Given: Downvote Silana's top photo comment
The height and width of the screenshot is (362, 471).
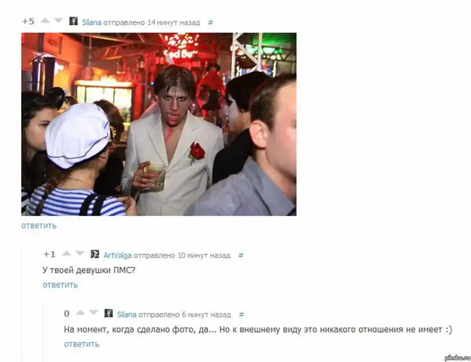Looking at the screenshot, I should pyautogui.click(x=58, y=21).
